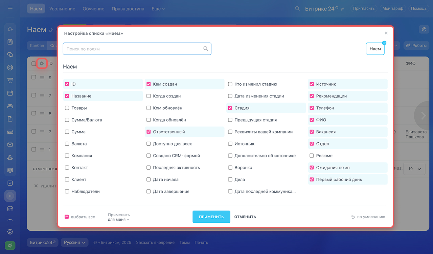Viewport: 433px width, 254px height.
Task: Collapse the sidebar with the chevron-up icon
Action: tap(10, 220)
